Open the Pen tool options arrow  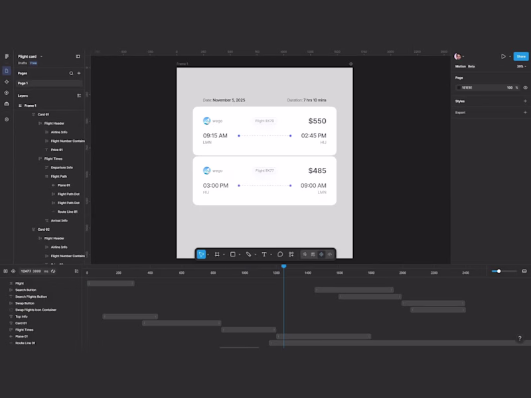[256, 255]
